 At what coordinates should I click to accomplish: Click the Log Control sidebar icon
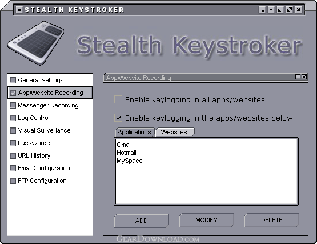pyautogui.click(x=13, y=118)
